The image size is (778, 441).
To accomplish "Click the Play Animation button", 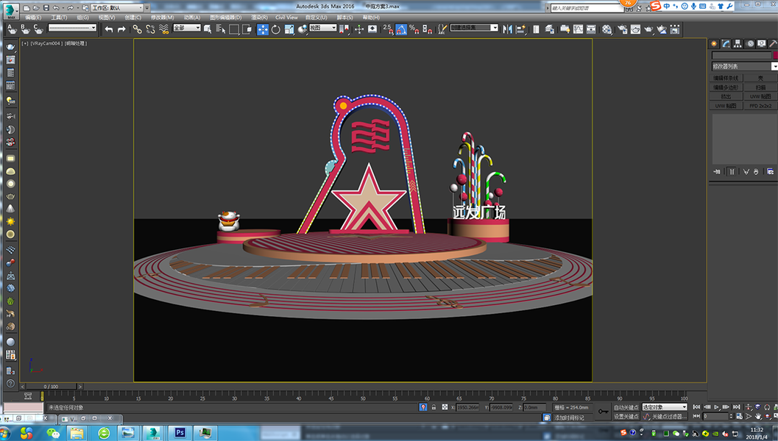I will [x=716, y=406].
